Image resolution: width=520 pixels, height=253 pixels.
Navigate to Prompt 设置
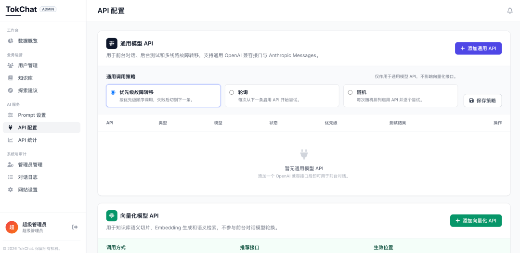[41, 115]
